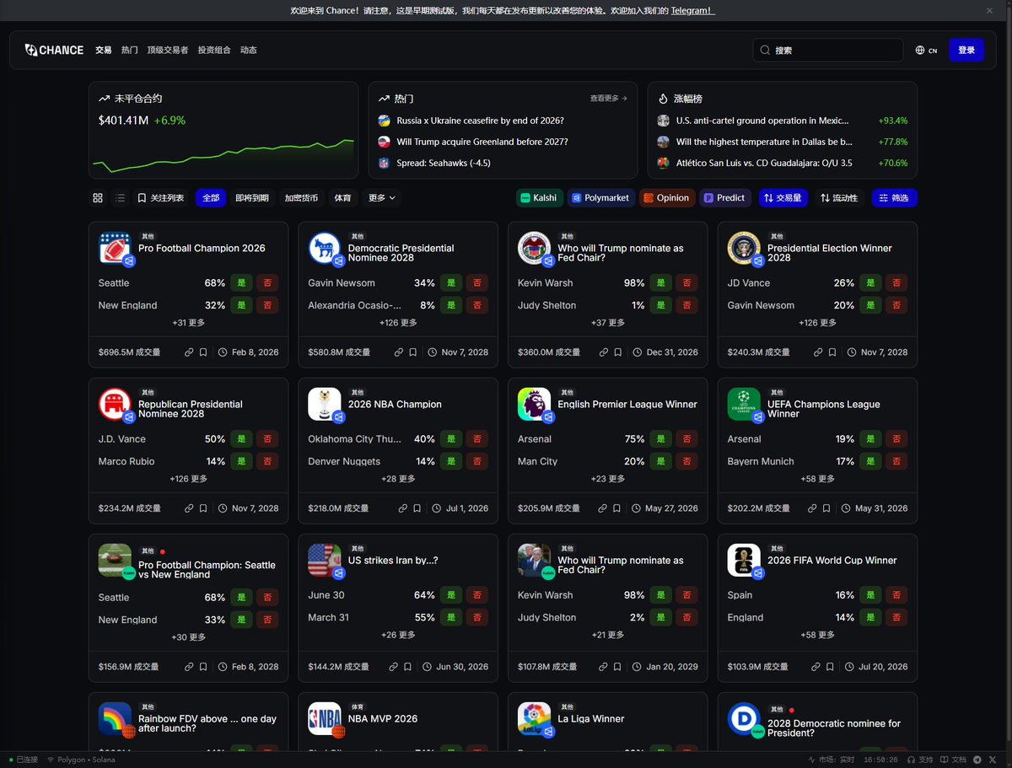The width and height of the screenshot is (1012, 768).
Task: Open the CN language selector
Action: (x=926, y=51)
